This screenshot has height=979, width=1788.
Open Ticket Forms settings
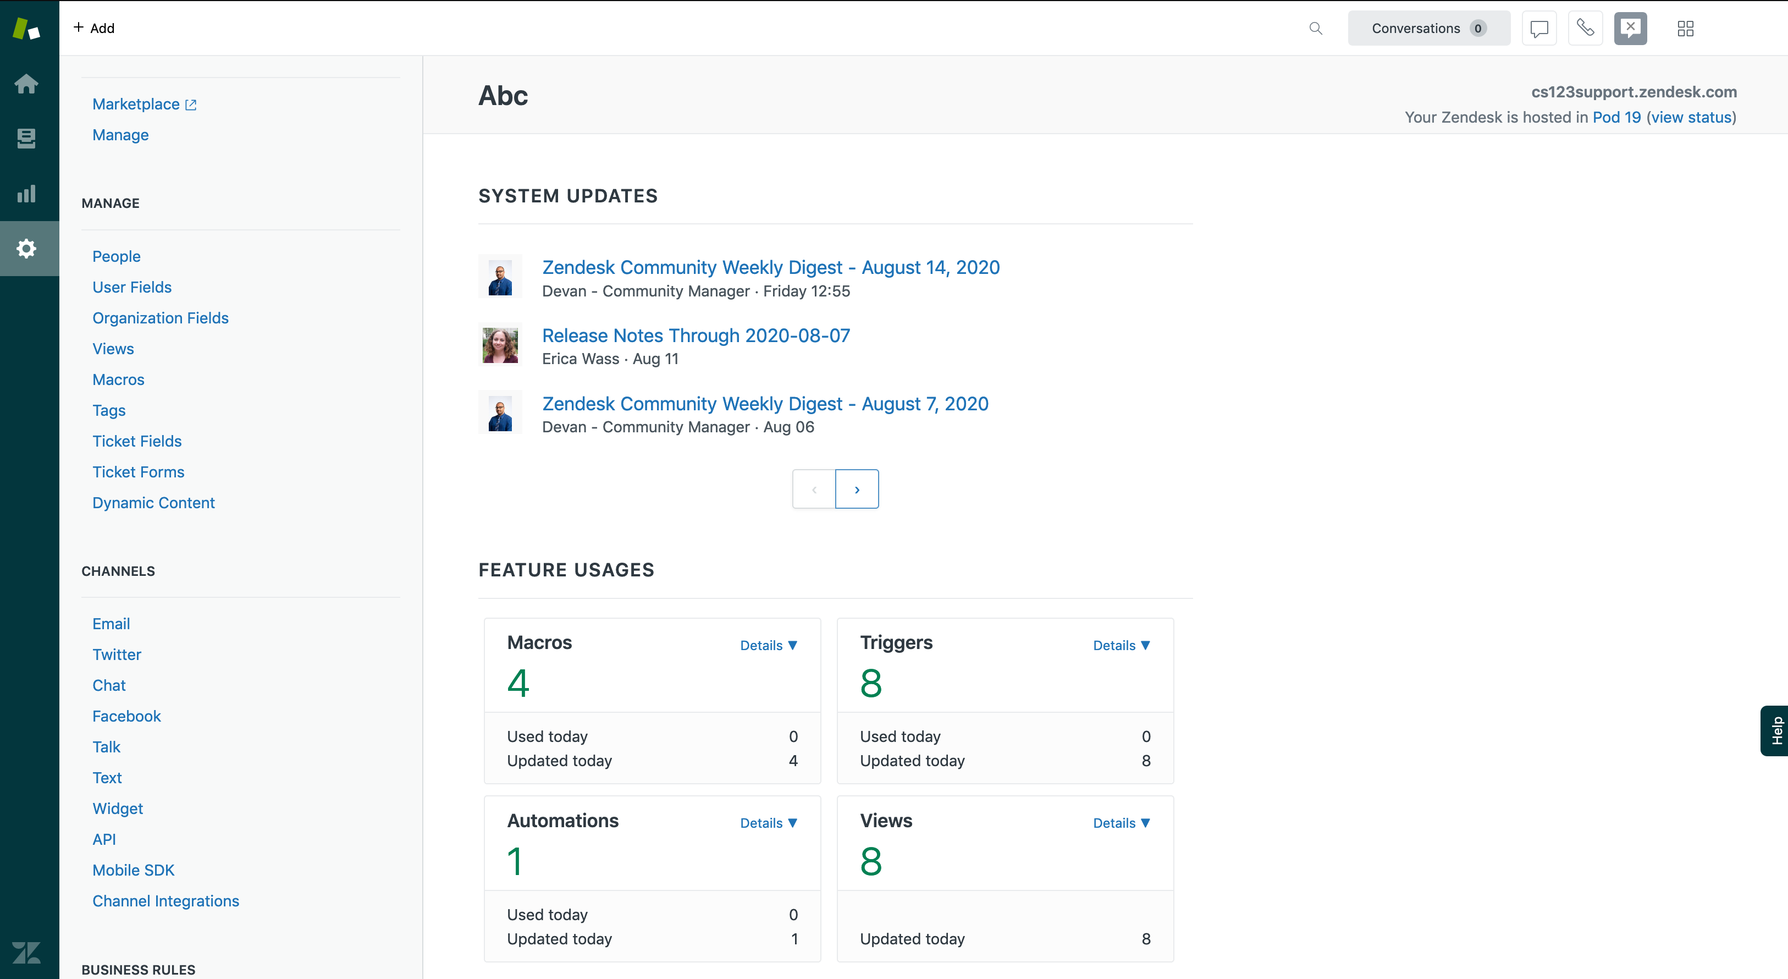pyautogui.click(x=138, y=472)
